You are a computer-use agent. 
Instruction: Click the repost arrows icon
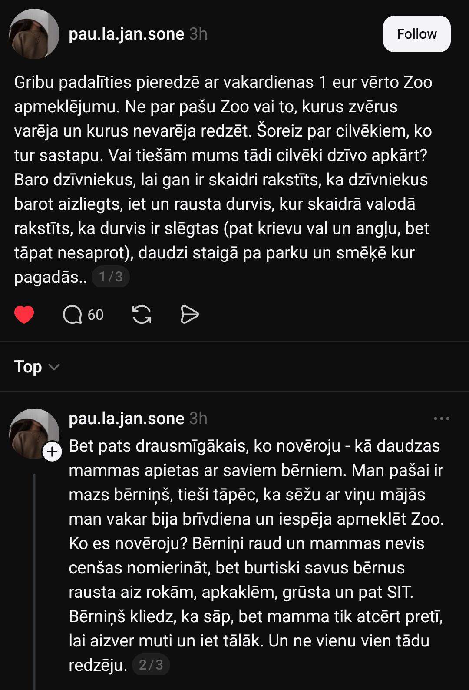click(x=142, y=315)
